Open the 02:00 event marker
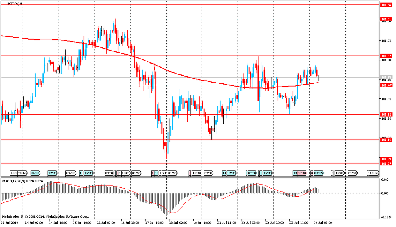This screenshot has height=227, width=396. point(209,173)
